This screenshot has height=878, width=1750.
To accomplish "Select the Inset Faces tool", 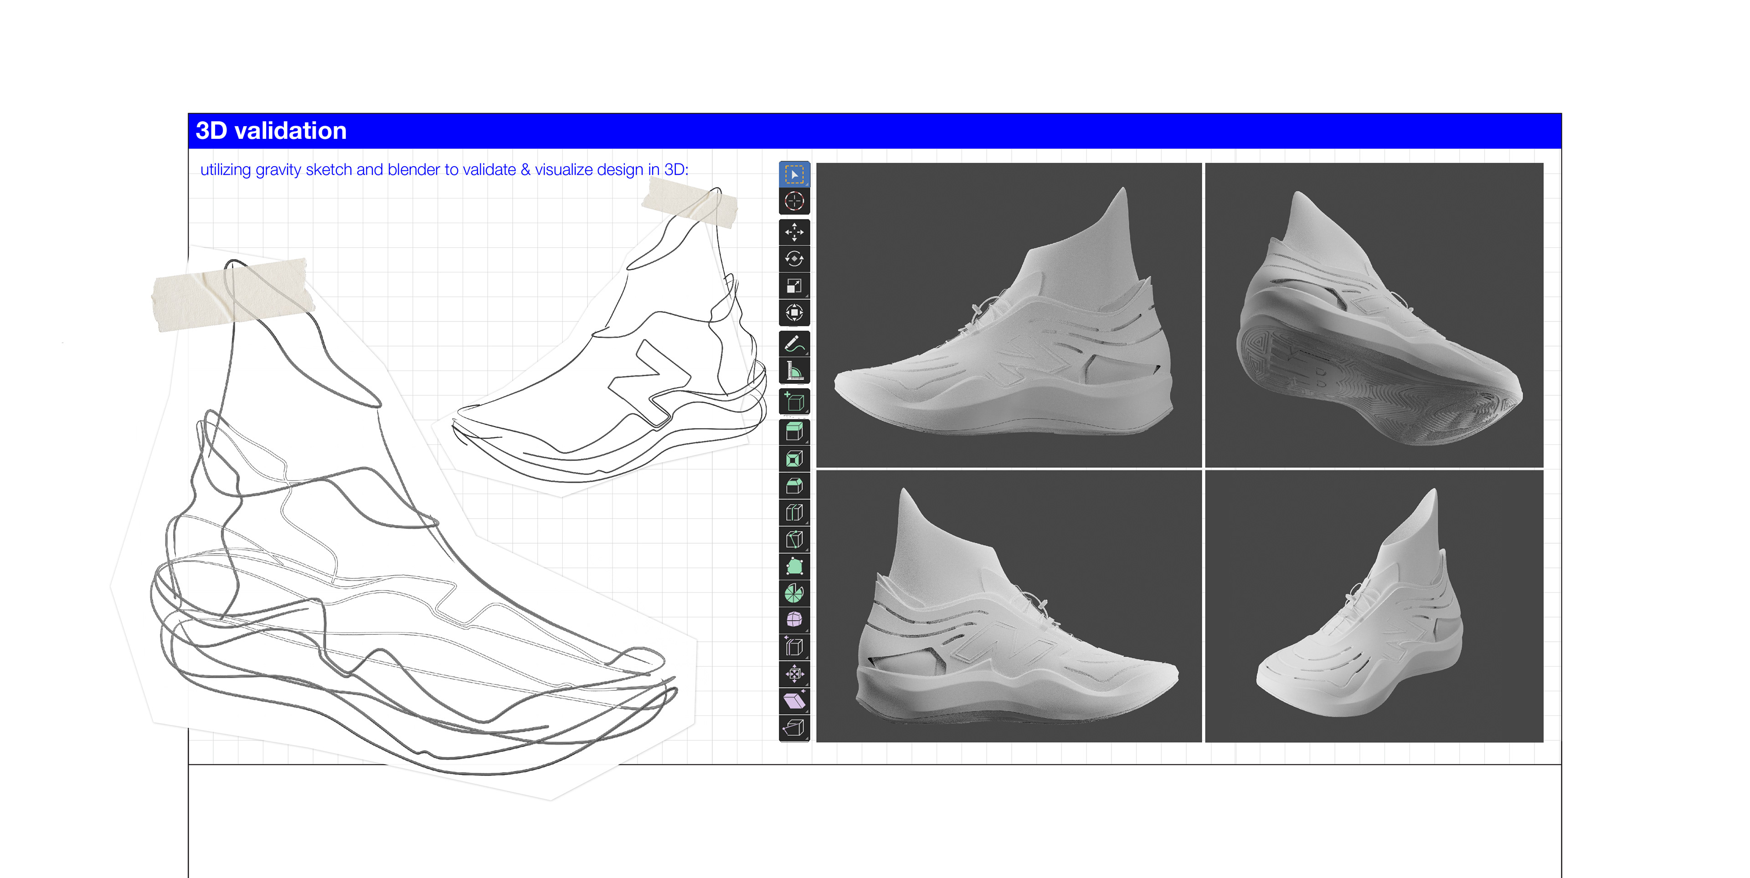I will (793, 459).
